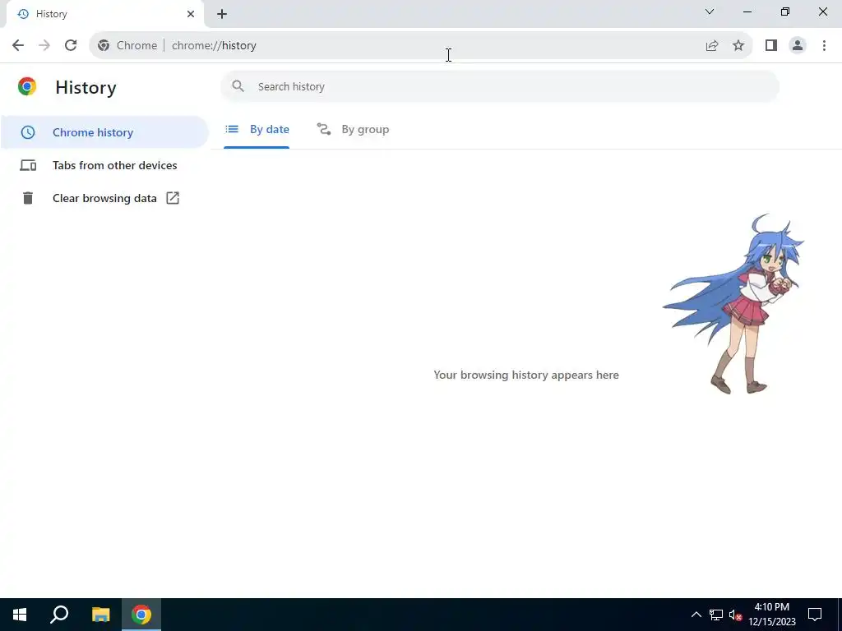Bookmark this tab with the star icon

click(738, 46)
